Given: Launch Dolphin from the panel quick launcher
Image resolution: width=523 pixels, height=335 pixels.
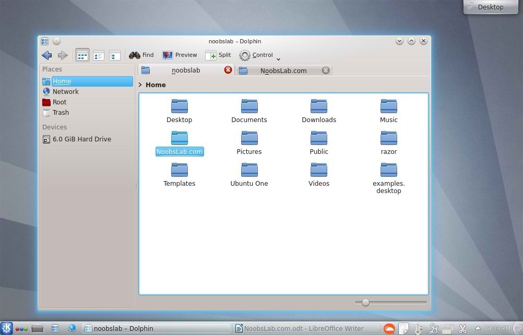Looking at the screenshot, I should (x=55, y=329).
